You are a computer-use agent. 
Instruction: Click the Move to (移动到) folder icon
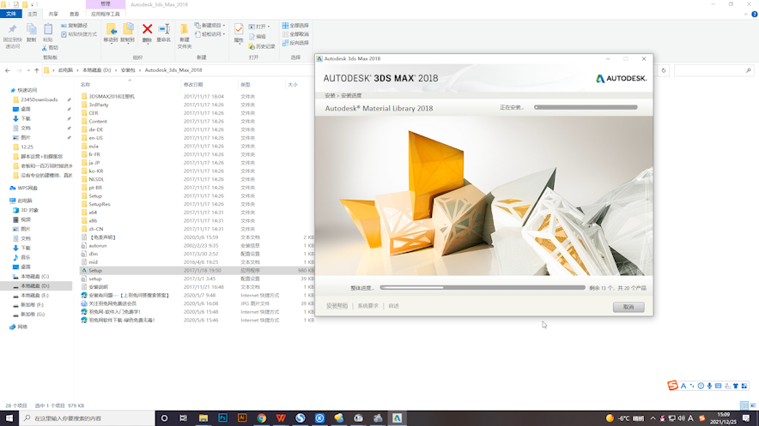pyautogui.click(x=111, y=30)
